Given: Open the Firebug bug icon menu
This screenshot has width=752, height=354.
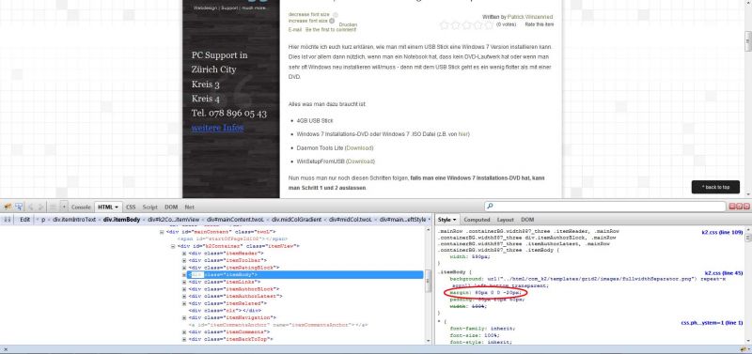Looking at the screenshot, I should [x=8, y=207].
